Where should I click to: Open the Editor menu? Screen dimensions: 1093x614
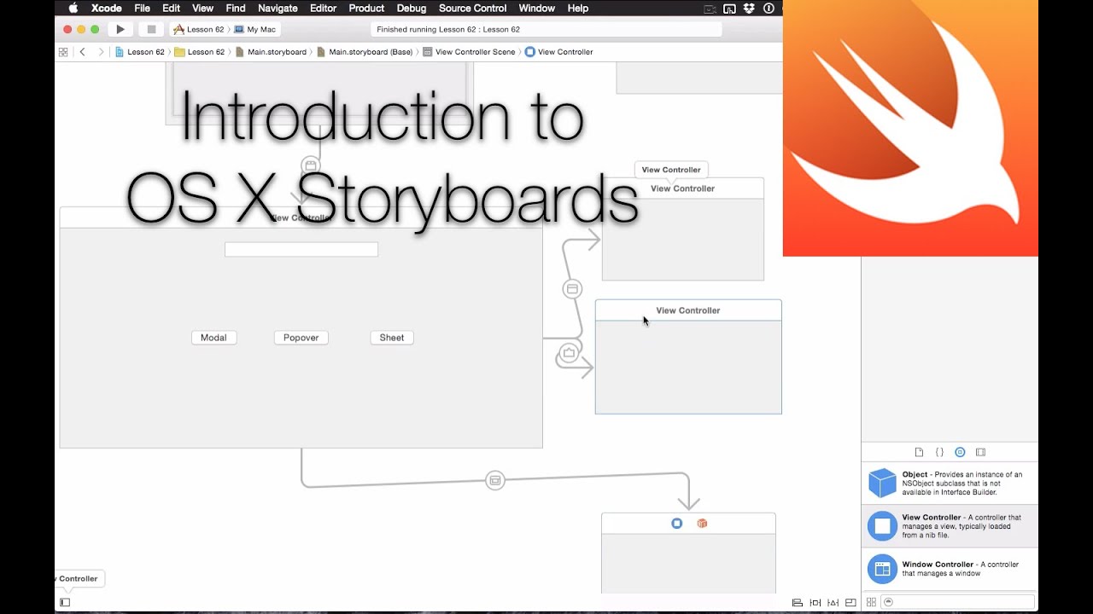[x=323, y=8]
